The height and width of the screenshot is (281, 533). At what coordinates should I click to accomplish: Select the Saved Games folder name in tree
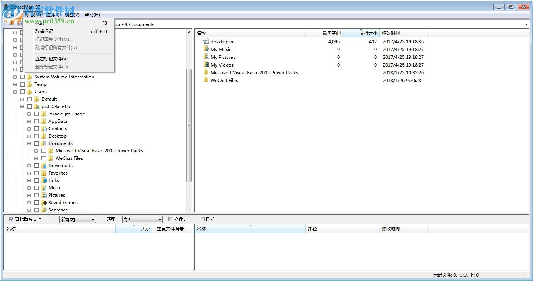click(x=63, y=203)
